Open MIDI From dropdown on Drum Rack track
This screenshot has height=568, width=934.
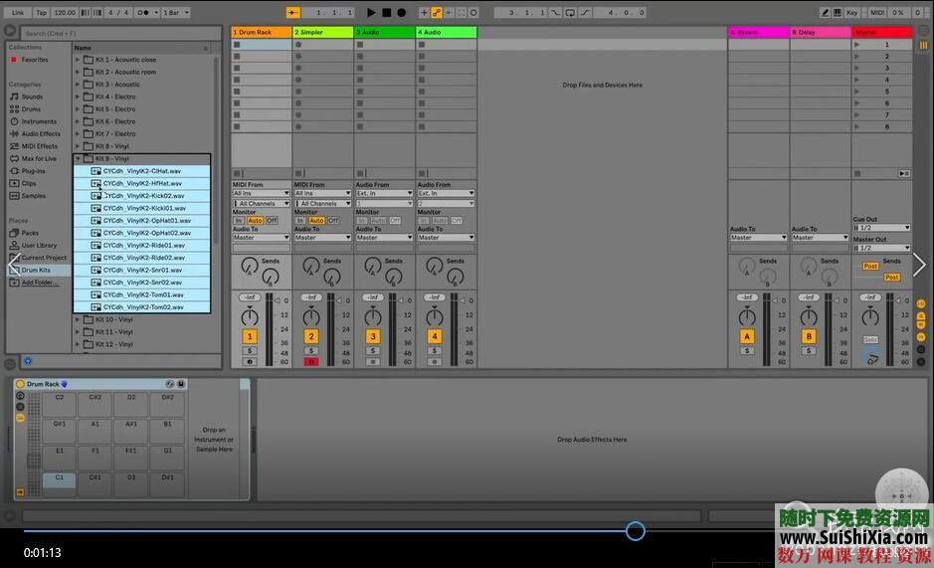point(261,193)
